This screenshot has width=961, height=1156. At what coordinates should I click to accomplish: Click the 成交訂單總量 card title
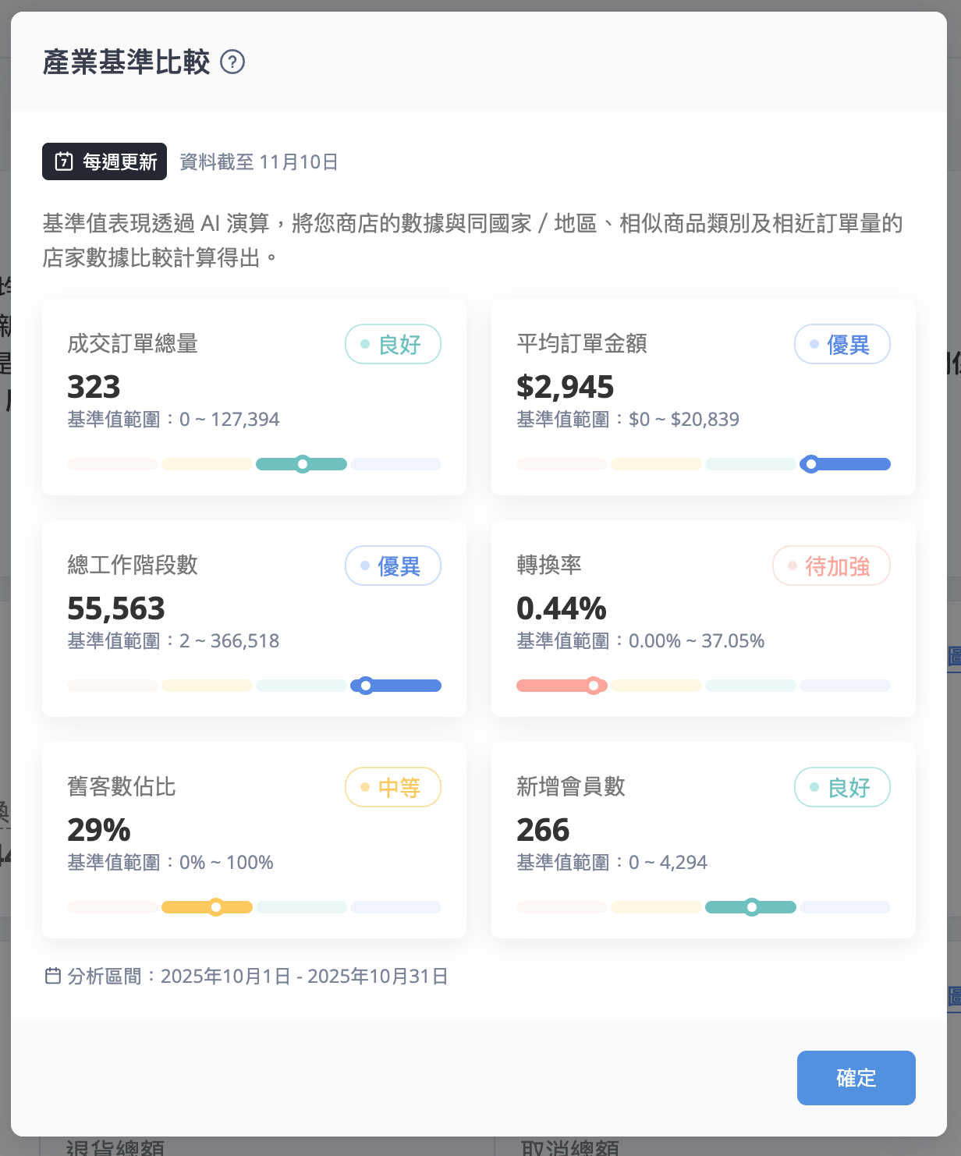coord(133,343)
